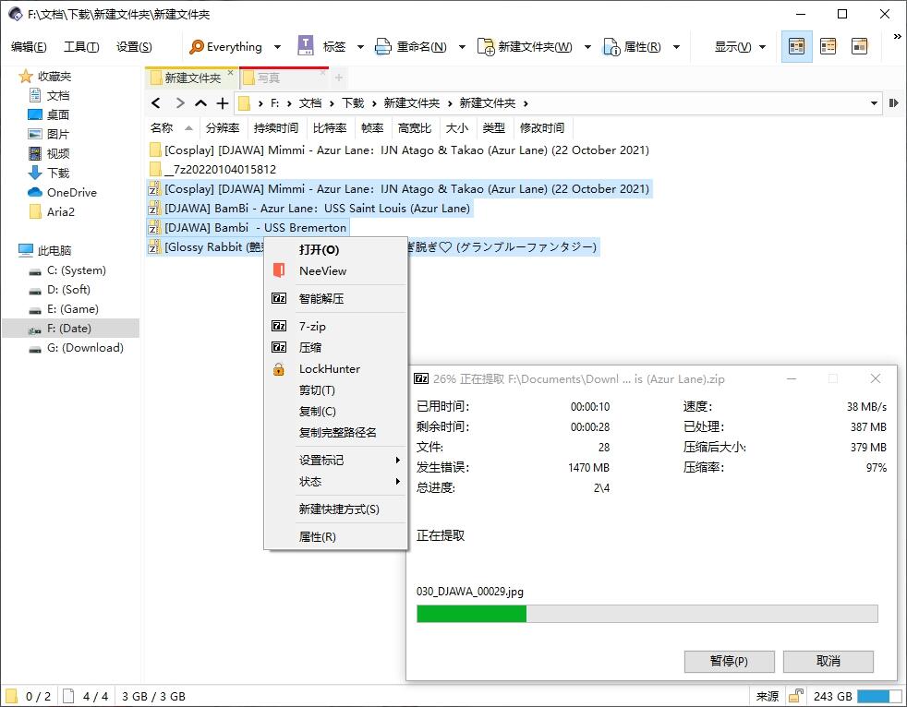Toggle the second pane layout button
Screen dimensions: 907x707
pyautogui.click(x=828, y=46)
